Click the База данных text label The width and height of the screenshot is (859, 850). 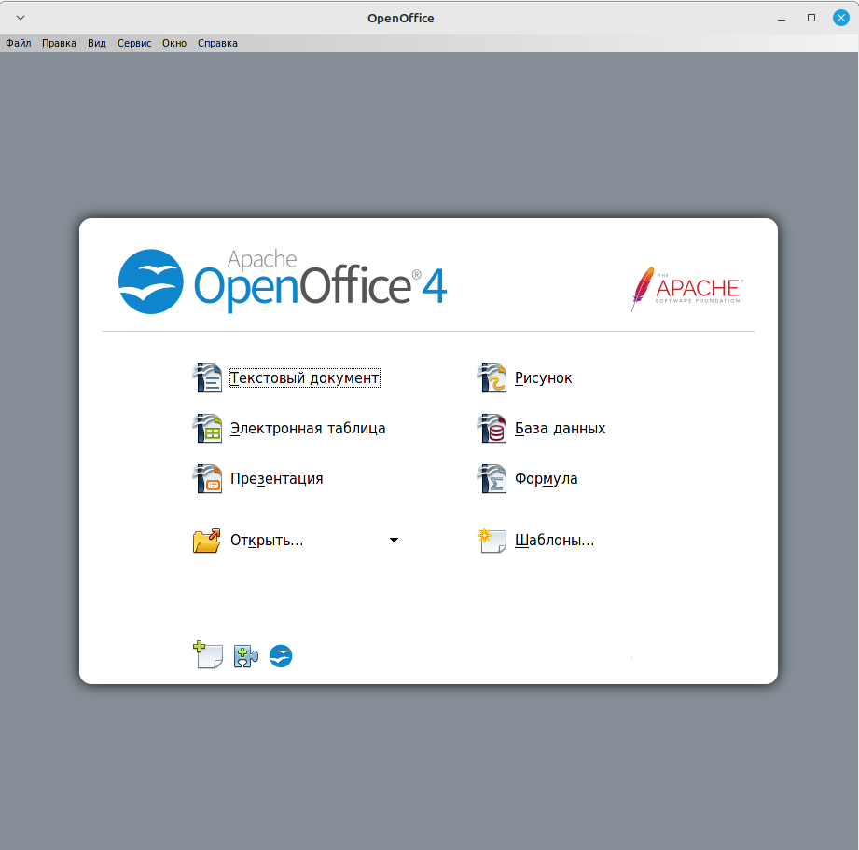click(x=558, y=428)
